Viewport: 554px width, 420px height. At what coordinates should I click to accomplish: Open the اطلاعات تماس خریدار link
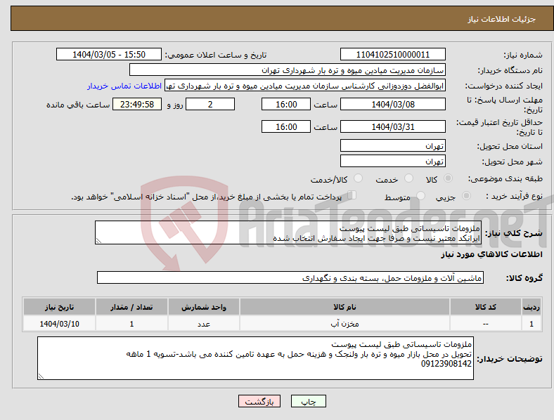point(124,86)
